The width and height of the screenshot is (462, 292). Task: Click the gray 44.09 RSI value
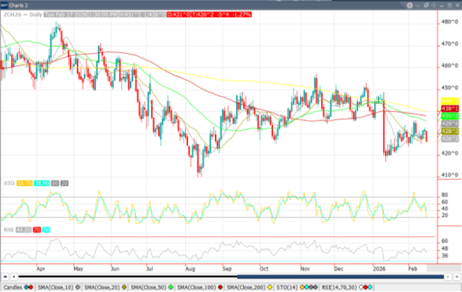[24, 230]
